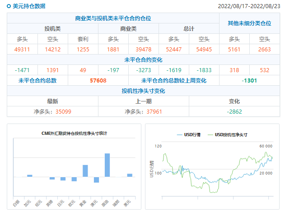Click the 黄金 bar in the chart
Image resolution: width=285 pixels, height=211 pixels.
click(85, 171)
